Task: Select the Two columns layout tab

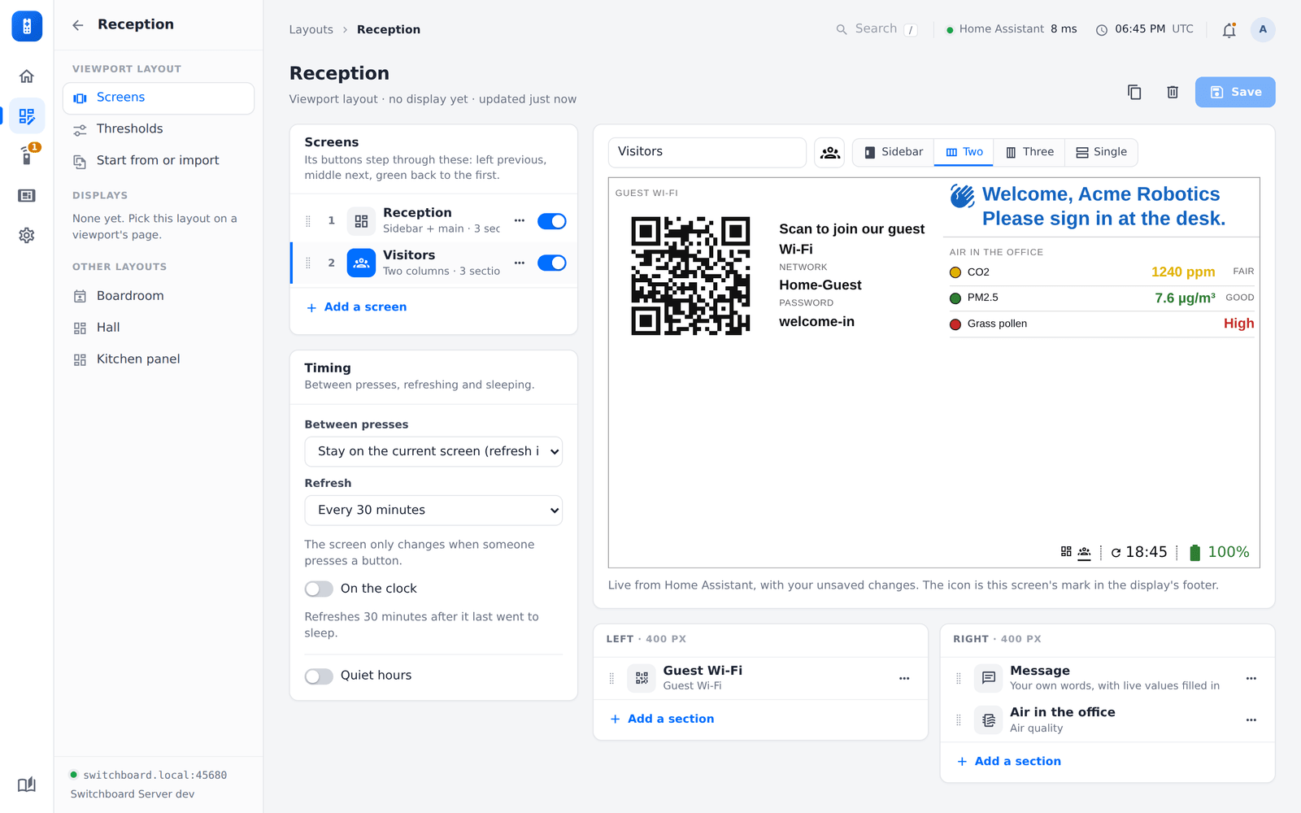Action: pyautogui.click(x=964, y=152)
